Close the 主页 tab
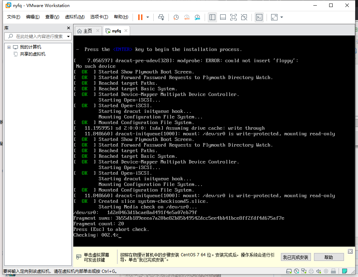 tap(98, 31)
